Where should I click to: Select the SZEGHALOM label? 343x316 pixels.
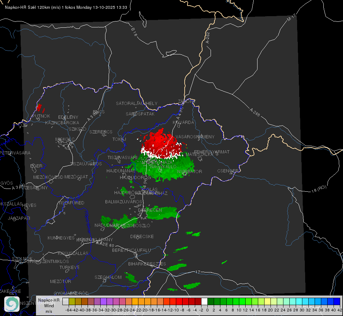click(x=108, y=277)
